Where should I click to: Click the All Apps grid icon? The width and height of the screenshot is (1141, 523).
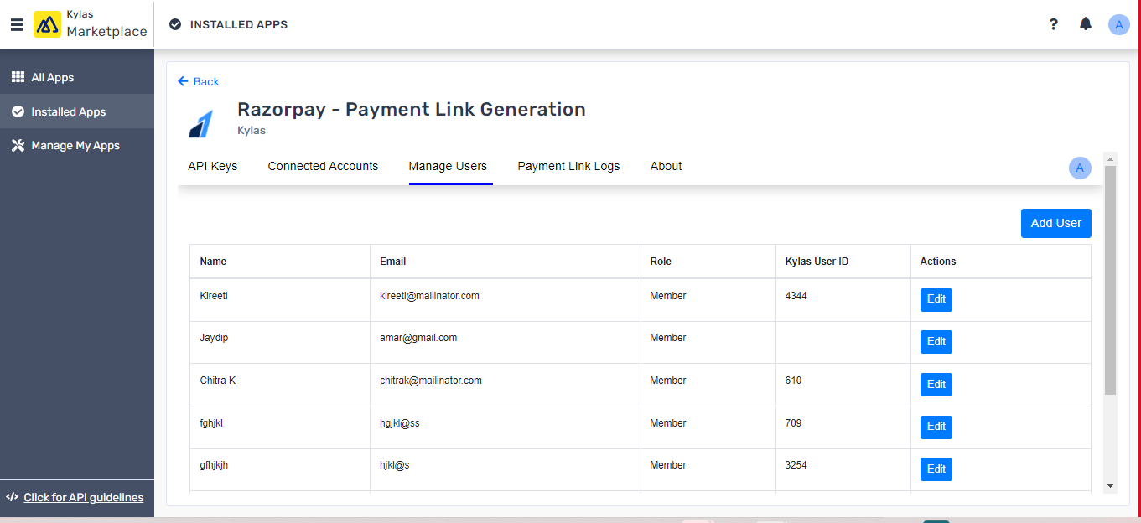pyautogui.click(x=18, y=77)
